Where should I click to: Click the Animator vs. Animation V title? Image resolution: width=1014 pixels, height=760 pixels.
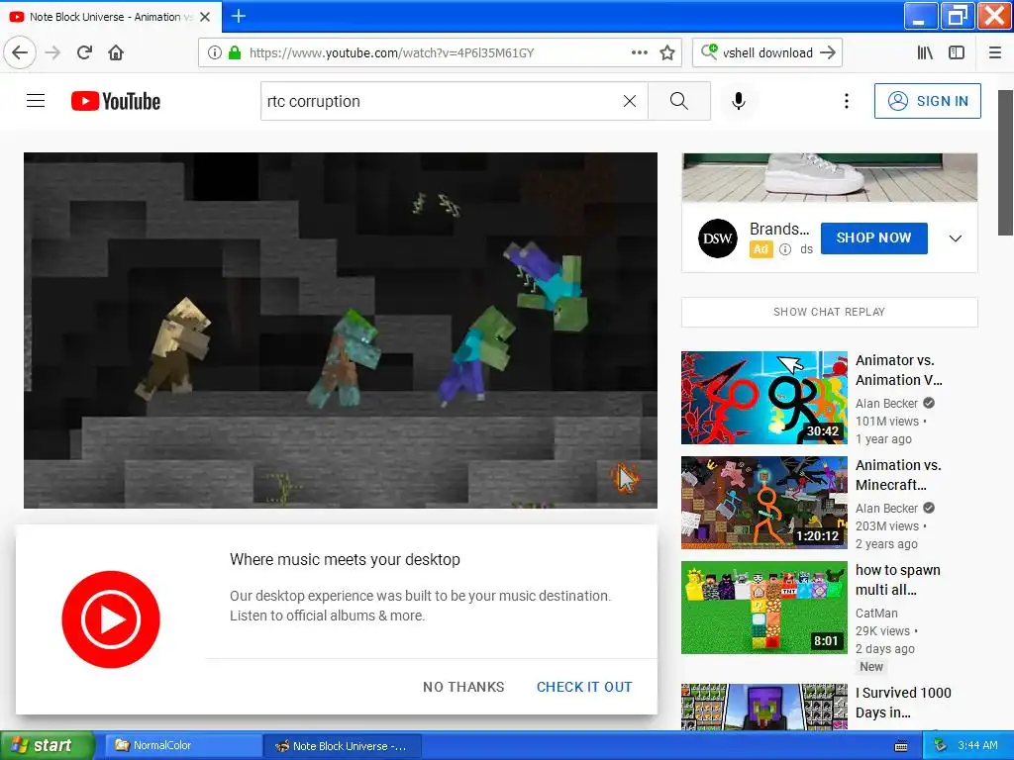click(898, 370)
